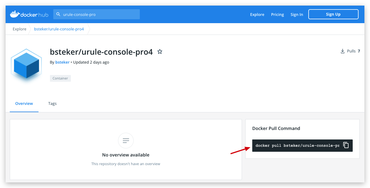This screenshot has width=370, height=188.
Task: Copy the docker pull command
Action: pos(346,145)
